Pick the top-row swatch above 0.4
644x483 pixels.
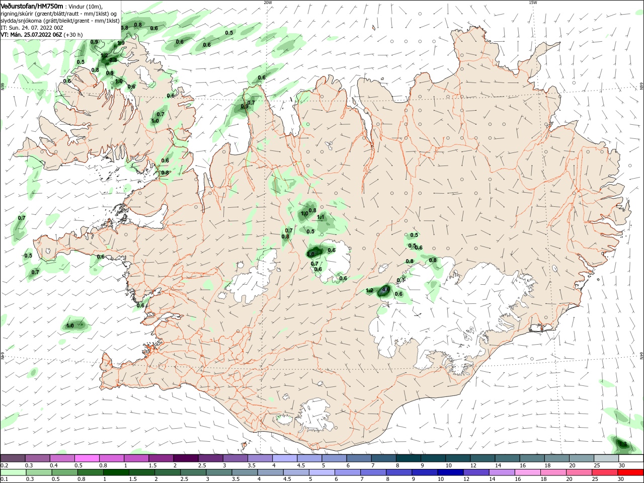(62, 458)
